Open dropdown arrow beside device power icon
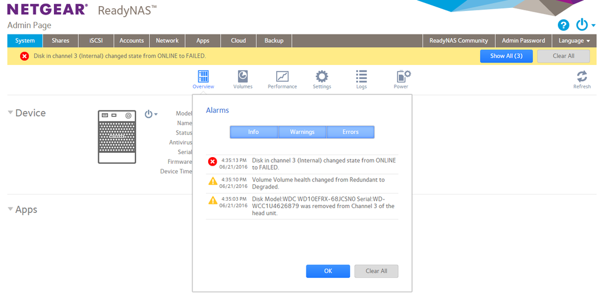 156,115
